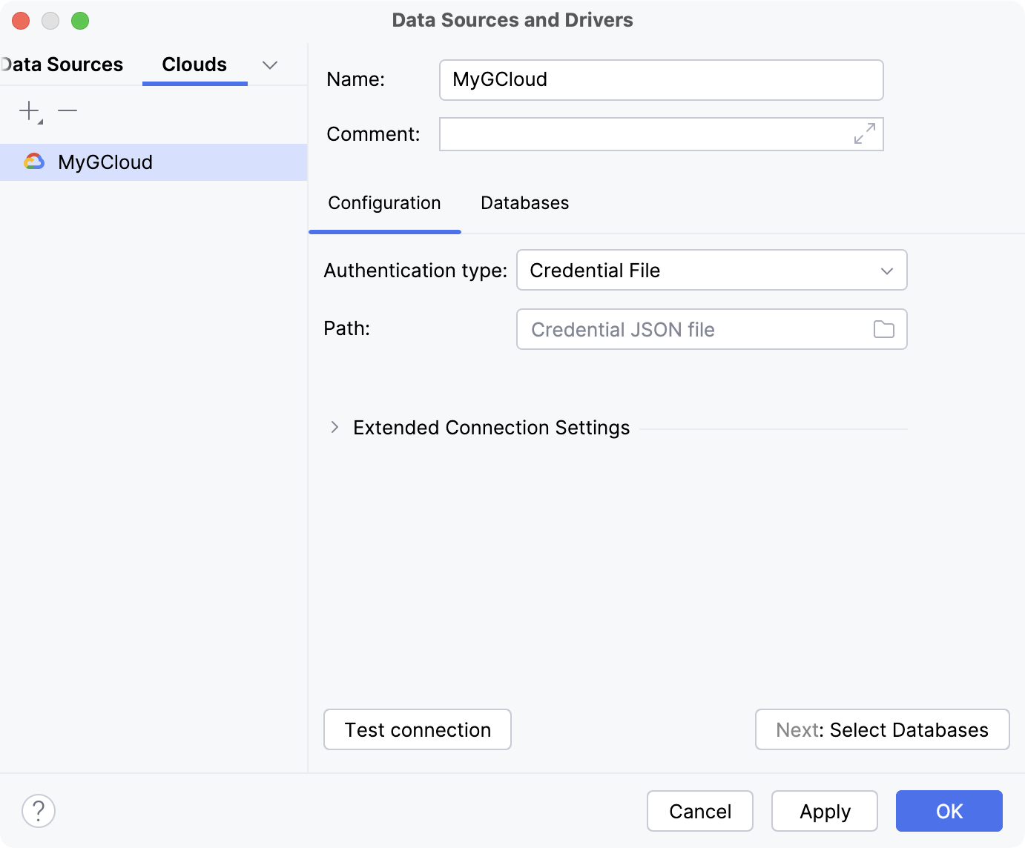
Task: Remove the selected data source
Action: point(67,111)
